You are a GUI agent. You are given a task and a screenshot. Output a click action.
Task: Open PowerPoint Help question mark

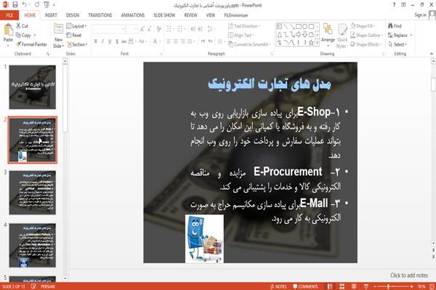pyautogui.click(x=394, y=4)
